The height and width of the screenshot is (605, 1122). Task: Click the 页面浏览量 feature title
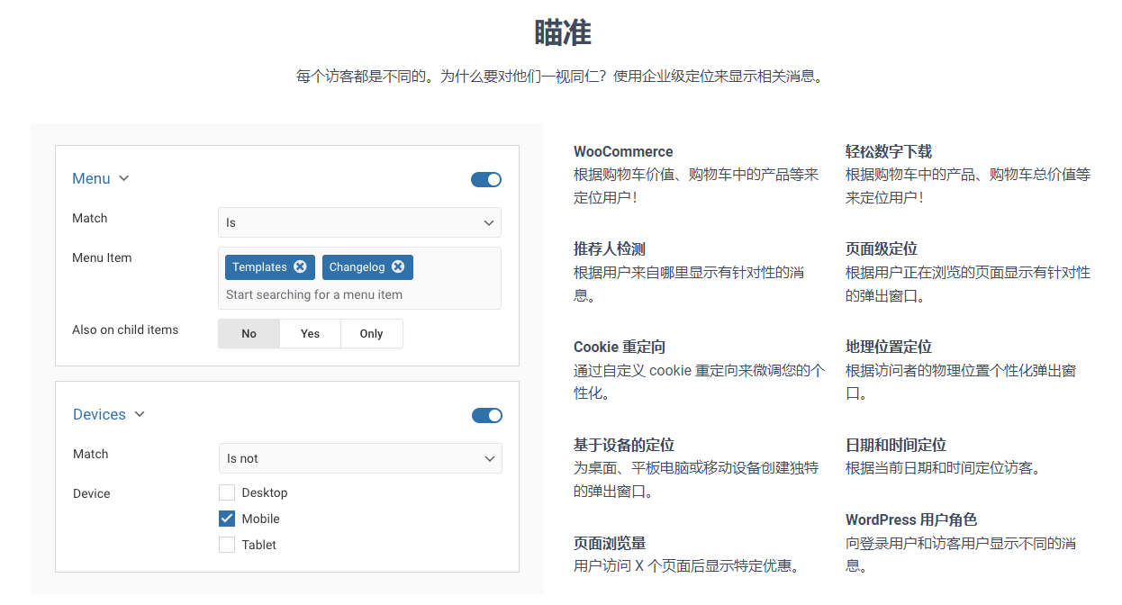click(x=610, y=543)
